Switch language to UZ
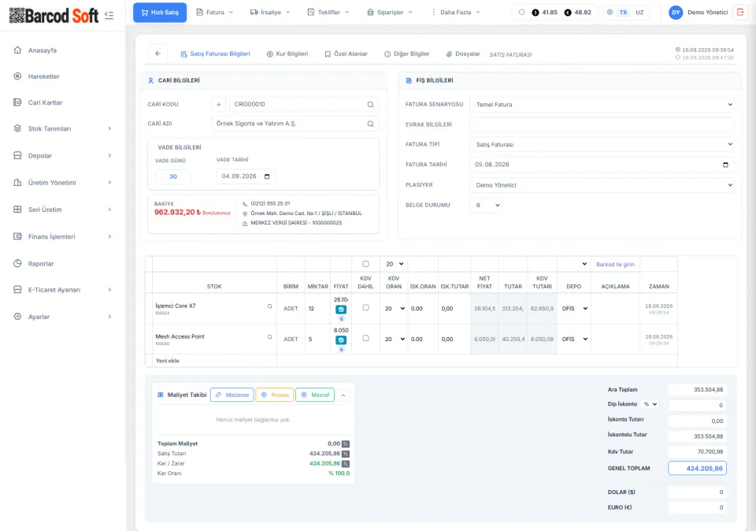 (x=639, y=13)
